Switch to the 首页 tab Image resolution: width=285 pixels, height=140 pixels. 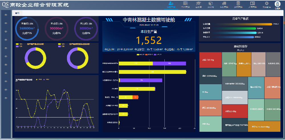click(17, 13)
